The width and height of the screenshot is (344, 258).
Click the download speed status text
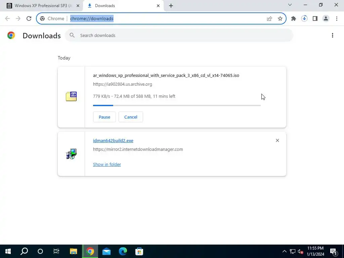134,96
